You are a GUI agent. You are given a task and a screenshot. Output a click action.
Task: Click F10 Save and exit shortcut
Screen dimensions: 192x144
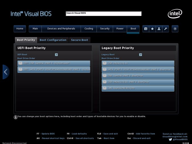tap(107, 134)
